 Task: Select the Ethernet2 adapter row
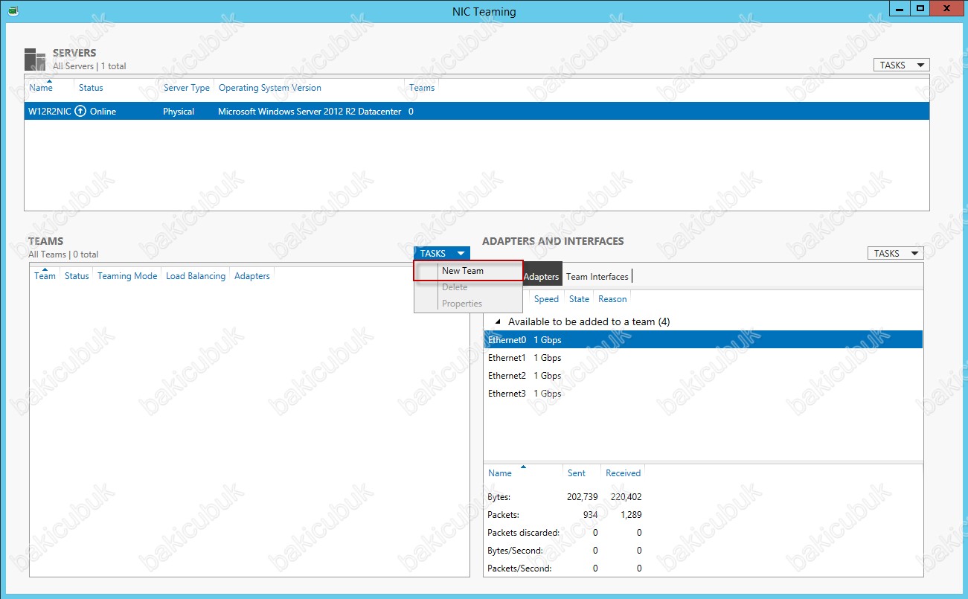[703, 376]
